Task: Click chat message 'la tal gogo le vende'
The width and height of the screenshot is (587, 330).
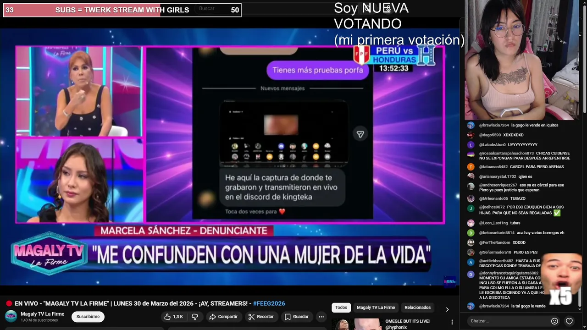Action: click(x=528, y=306)
